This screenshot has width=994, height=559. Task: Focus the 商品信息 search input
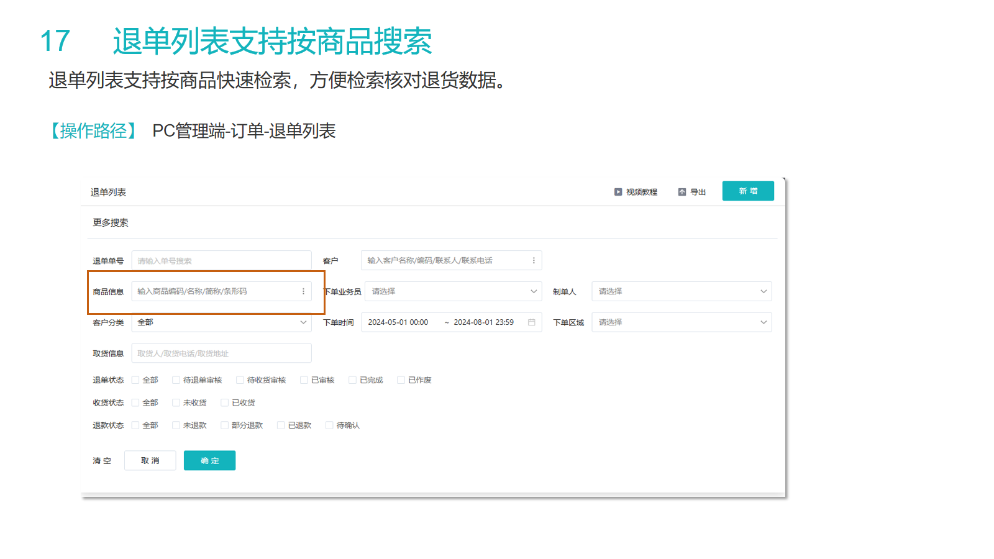(221, 291)
